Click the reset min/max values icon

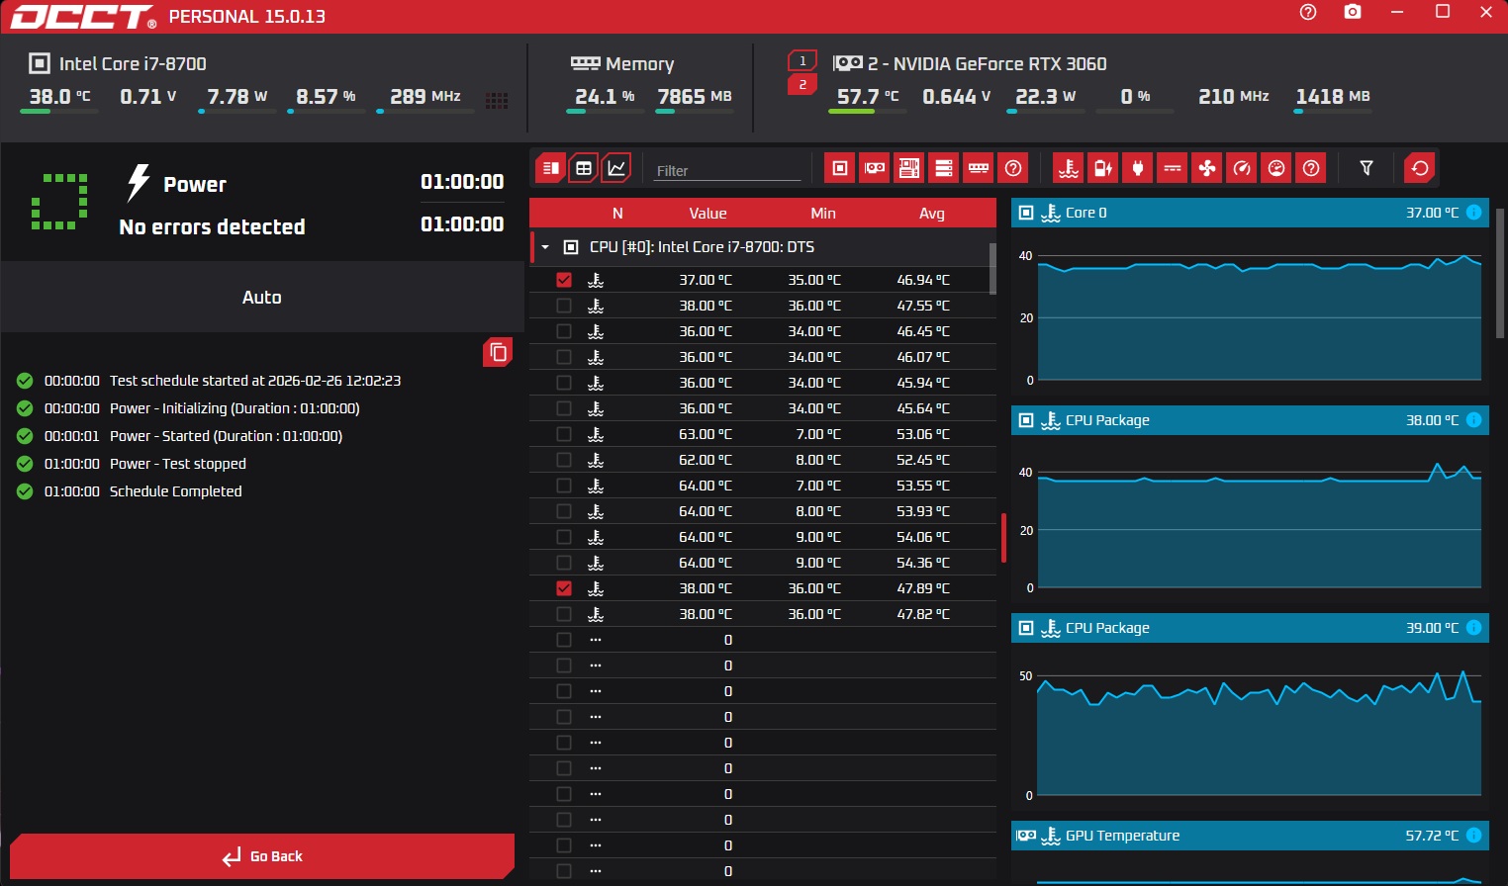[x=1420, y=168]
